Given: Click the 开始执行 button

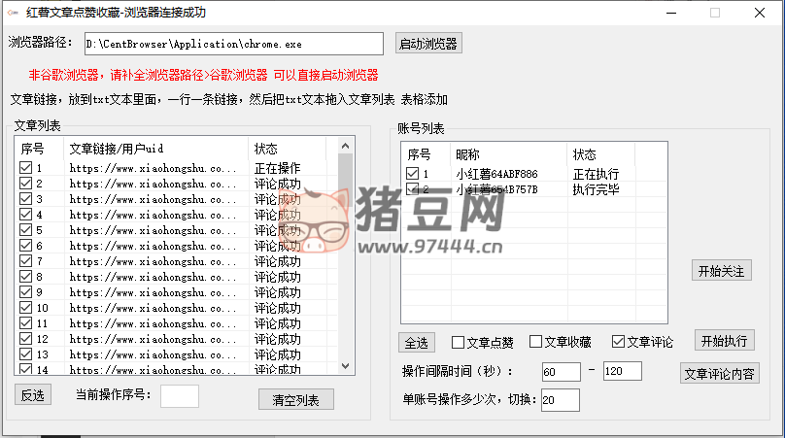Looking at the screenshot, I should (x=725, y=341).
